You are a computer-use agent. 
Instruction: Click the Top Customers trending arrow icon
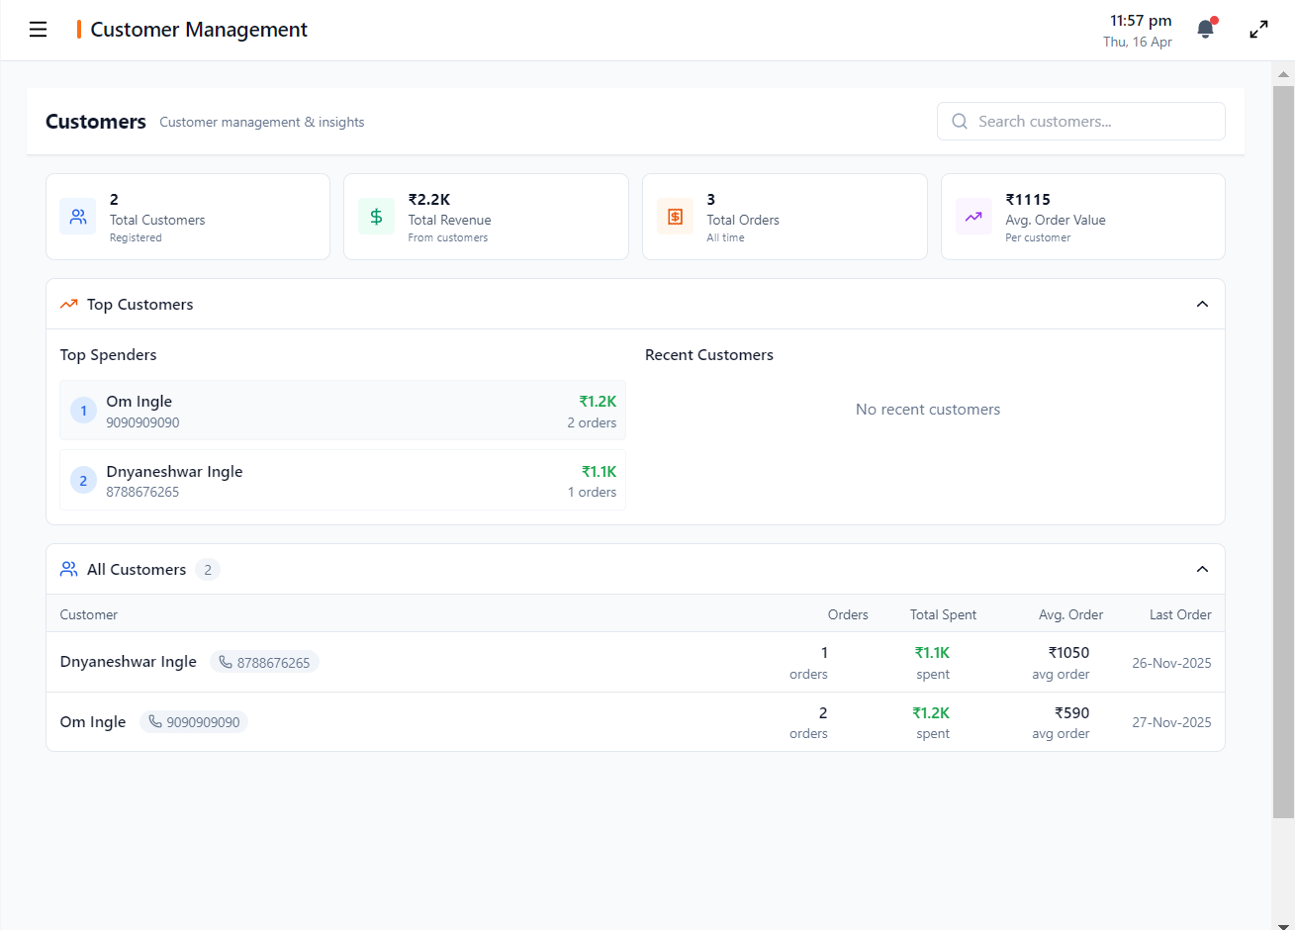(68, 305)
